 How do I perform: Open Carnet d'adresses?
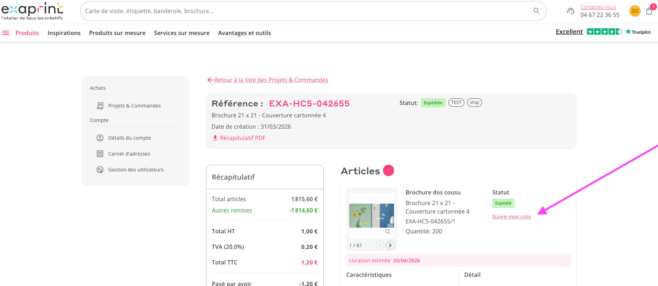(x=129, y=154)
